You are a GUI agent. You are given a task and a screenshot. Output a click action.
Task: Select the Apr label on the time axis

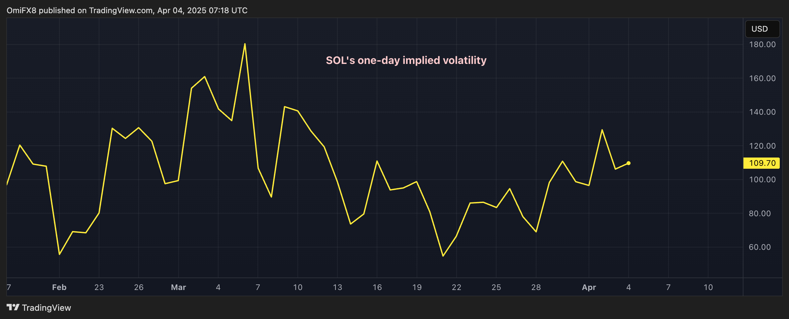point(589,287)
